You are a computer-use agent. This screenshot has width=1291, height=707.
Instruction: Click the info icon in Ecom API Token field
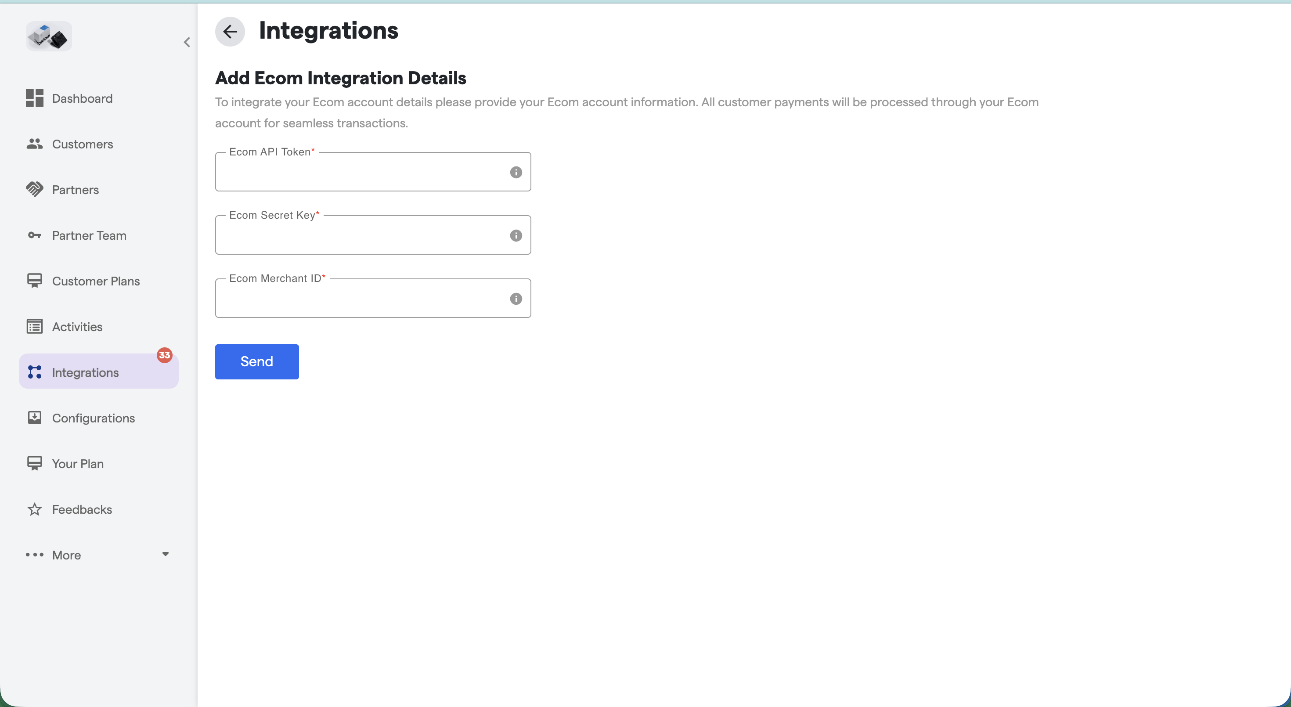pos(516,173)
